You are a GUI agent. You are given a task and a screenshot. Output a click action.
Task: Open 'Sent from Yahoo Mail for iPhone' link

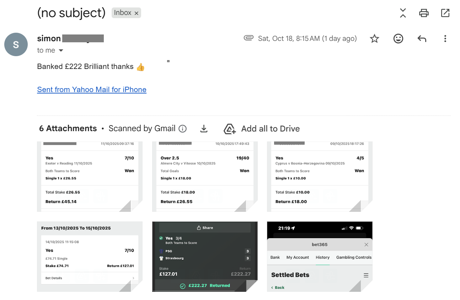tap(92, 90)
